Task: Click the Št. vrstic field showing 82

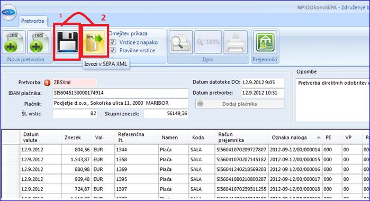Action: pyautogui.click(x=75, y=114)
